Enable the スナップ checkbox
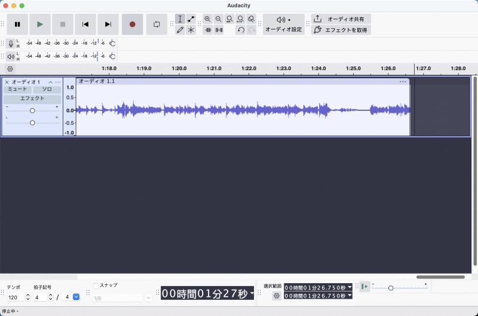478x316 pixels. (96, 286)
